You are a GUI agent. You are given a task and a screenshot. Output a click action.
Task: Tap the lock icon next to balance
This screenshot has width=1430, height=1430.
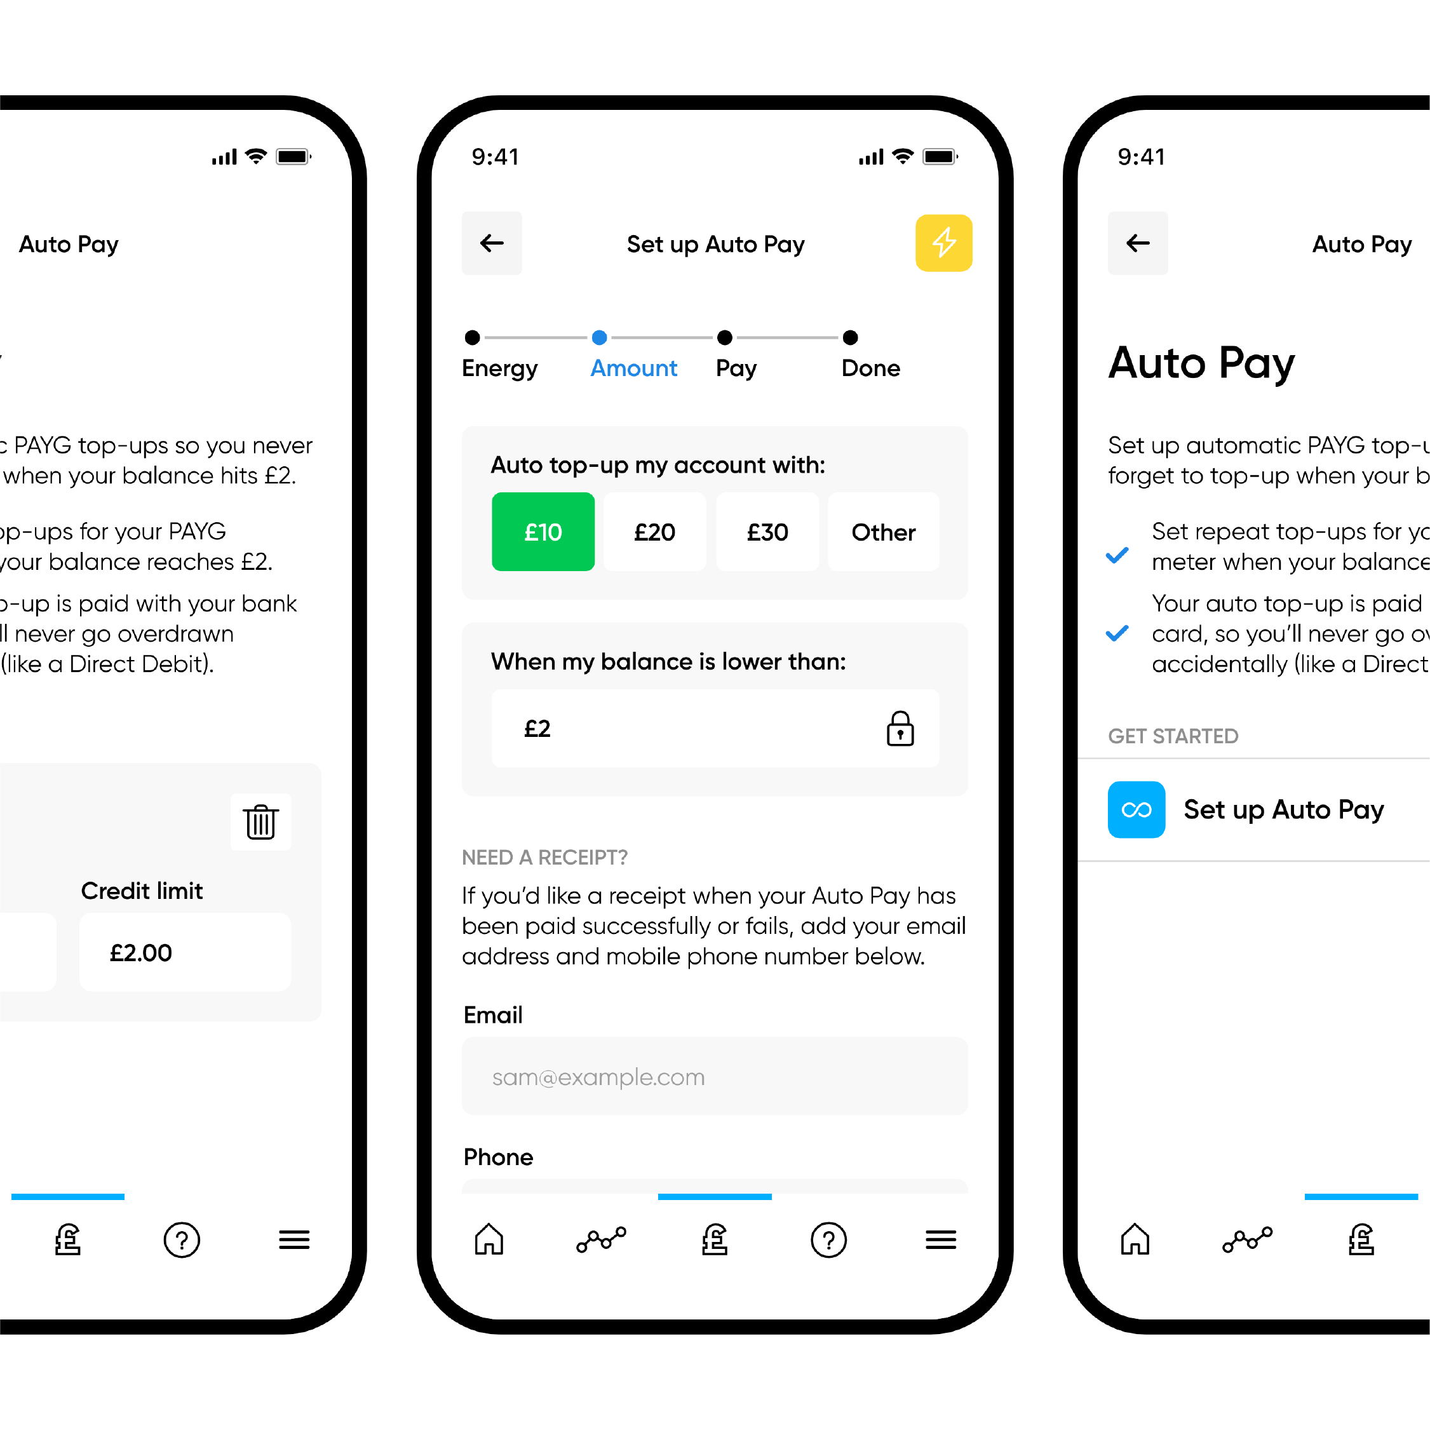(x=901, y=728)
